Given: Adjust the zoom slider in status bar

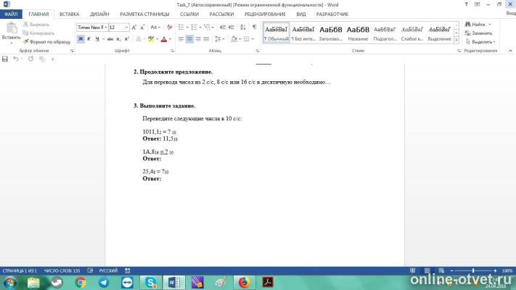Looking at the screenshot, I should click(x=473, y=270).
